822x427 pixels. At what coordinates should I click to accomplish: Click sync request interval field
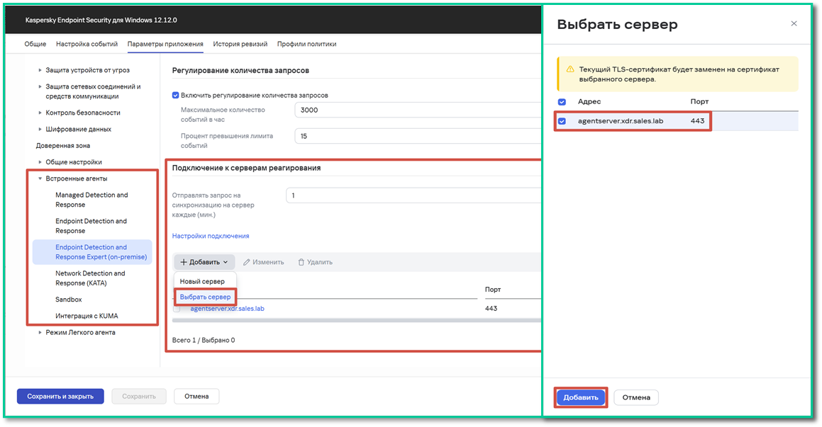[x=413, y=195]
